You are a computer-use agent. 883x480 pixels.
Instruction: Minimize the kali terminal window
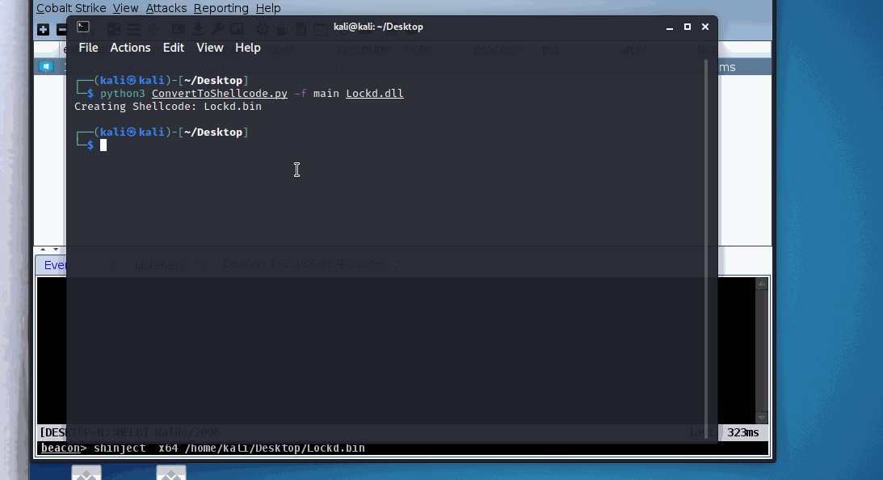(670, 27)
